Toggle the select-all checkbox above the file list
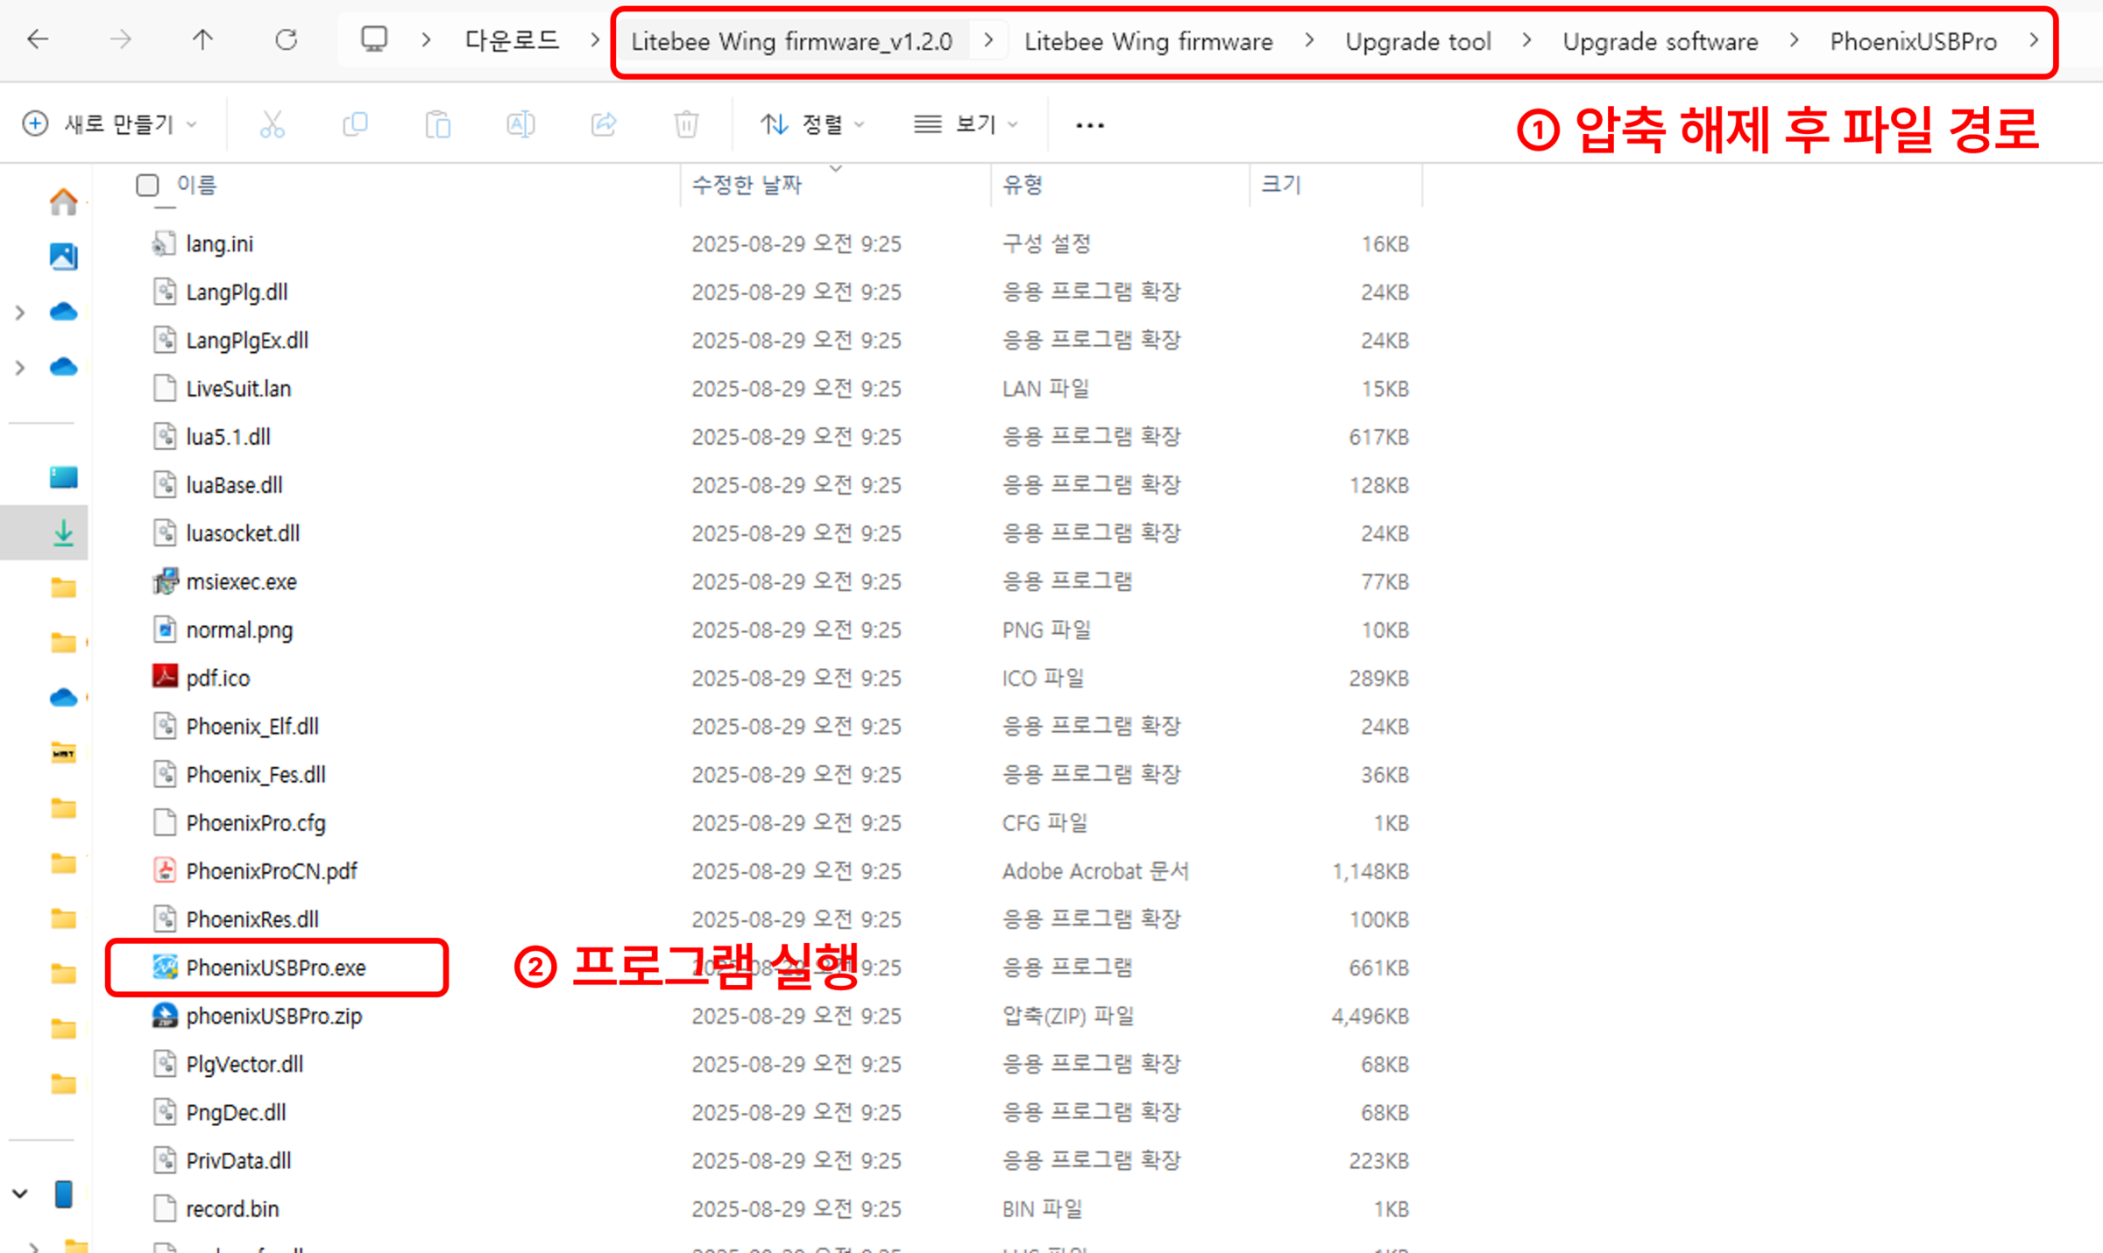 pos(147,185)
